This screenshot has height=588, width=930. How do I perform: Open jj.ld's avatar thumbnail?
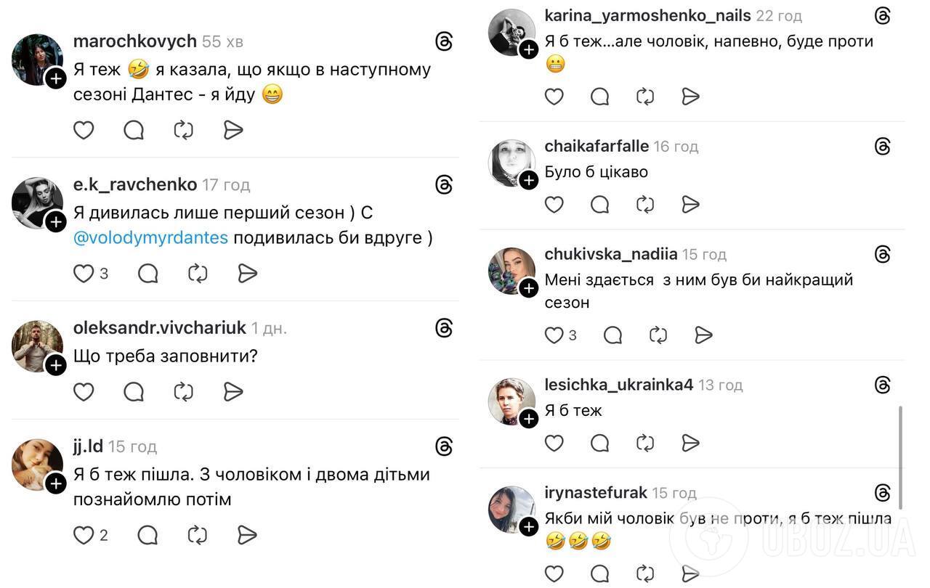pyautogui.click(x=37, y=465)
